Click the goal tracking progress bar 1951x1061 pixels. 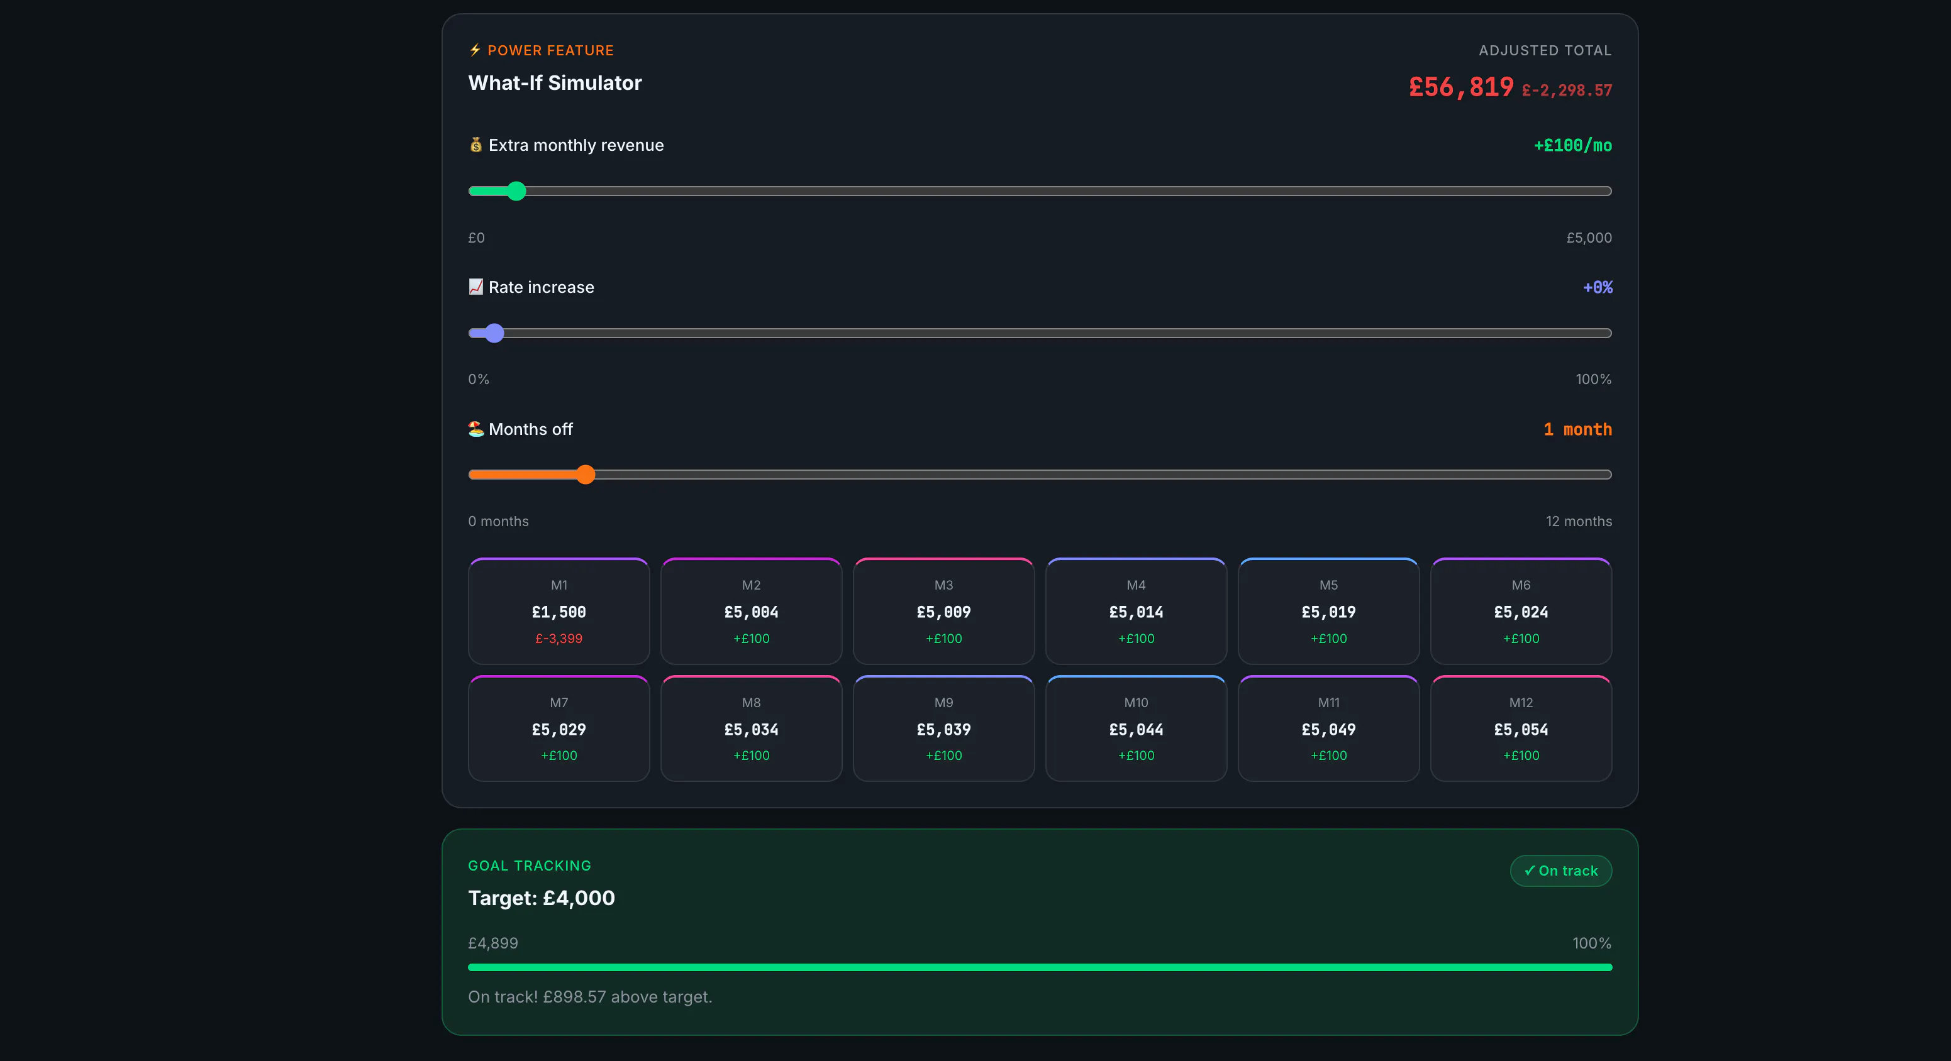coord(1040,967)
